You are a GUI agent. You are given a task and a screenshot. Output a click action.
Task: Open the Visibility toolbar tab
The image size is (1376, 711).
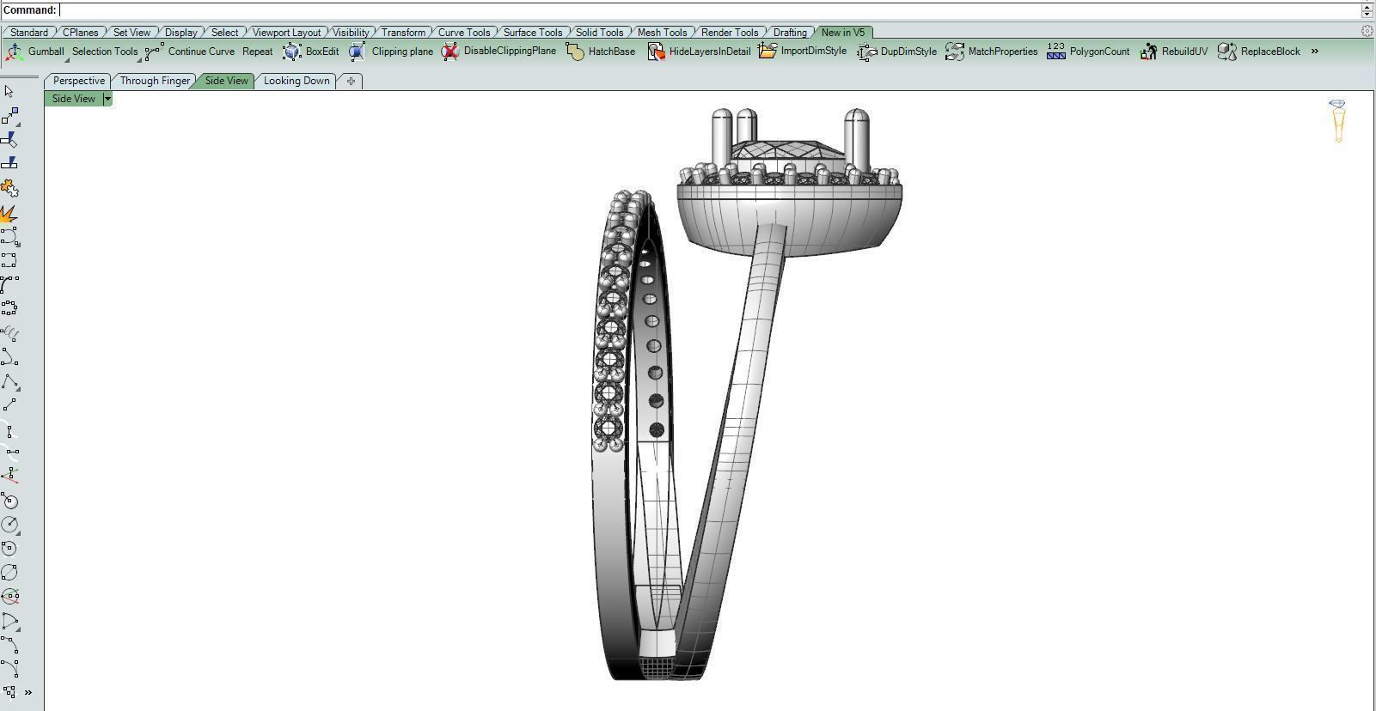pyautogui.click(x=351, y=33)
